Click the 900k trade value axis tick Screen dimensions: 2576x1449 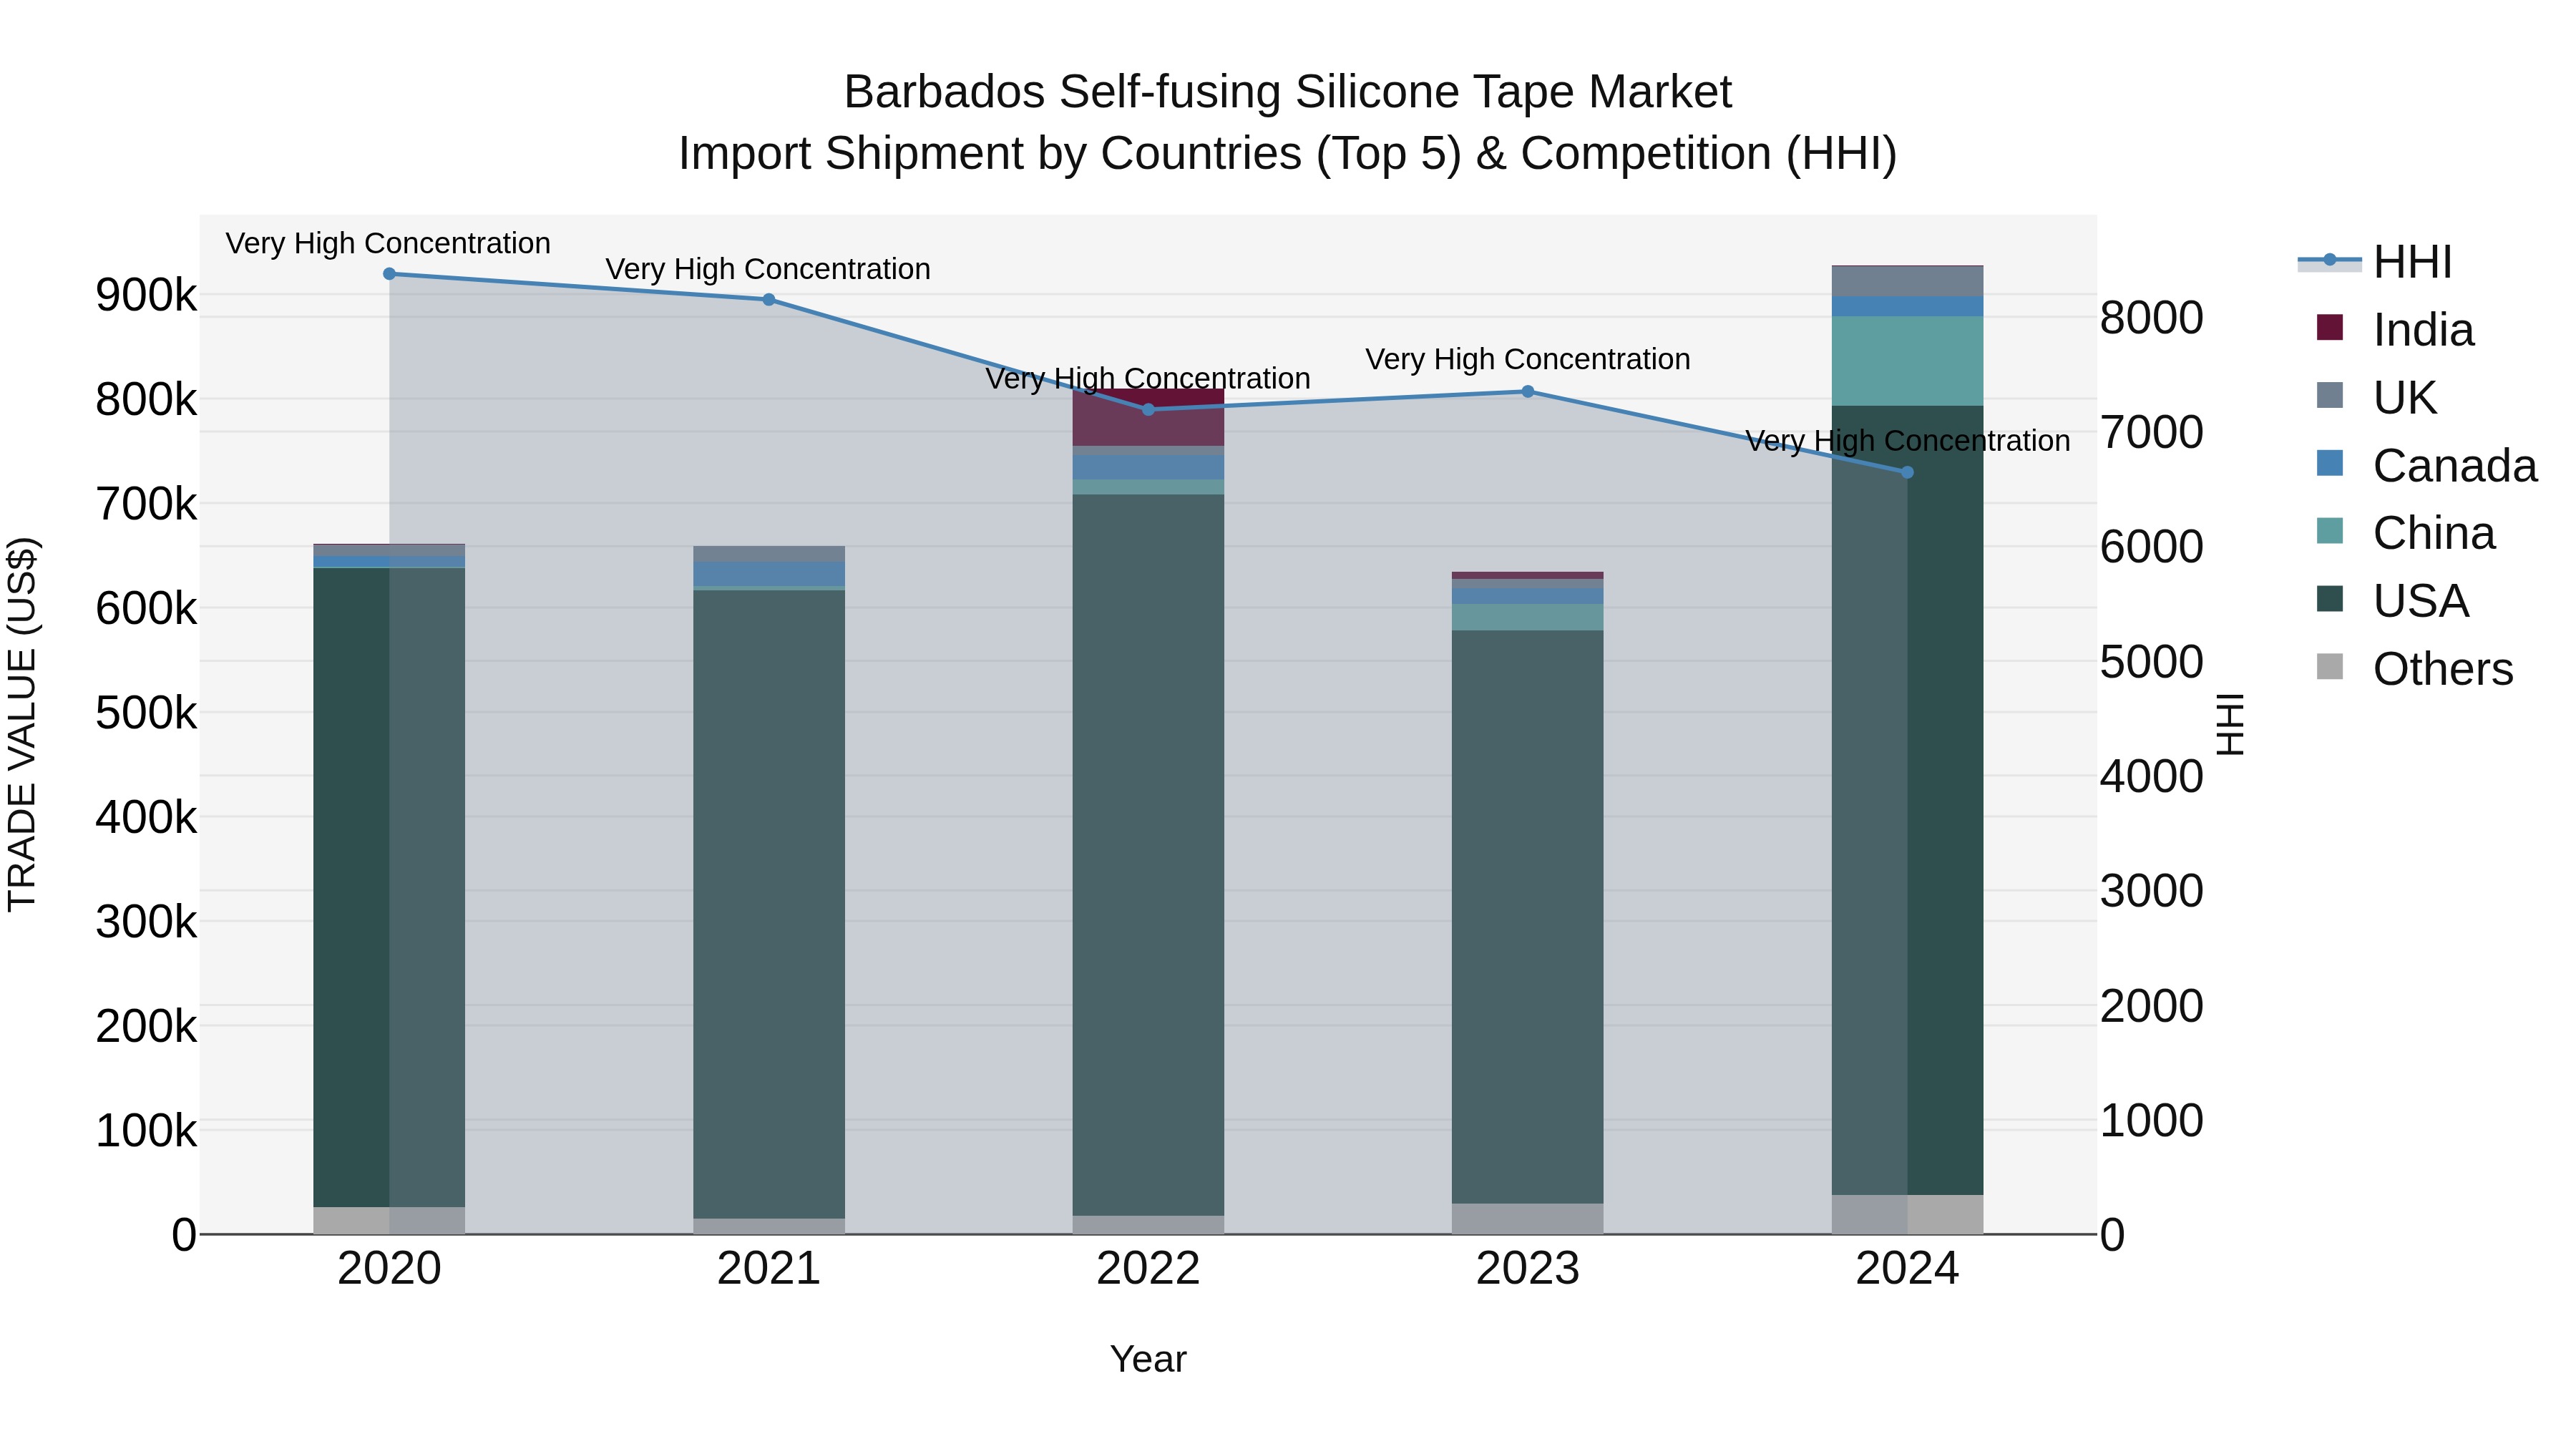point(146,295)
